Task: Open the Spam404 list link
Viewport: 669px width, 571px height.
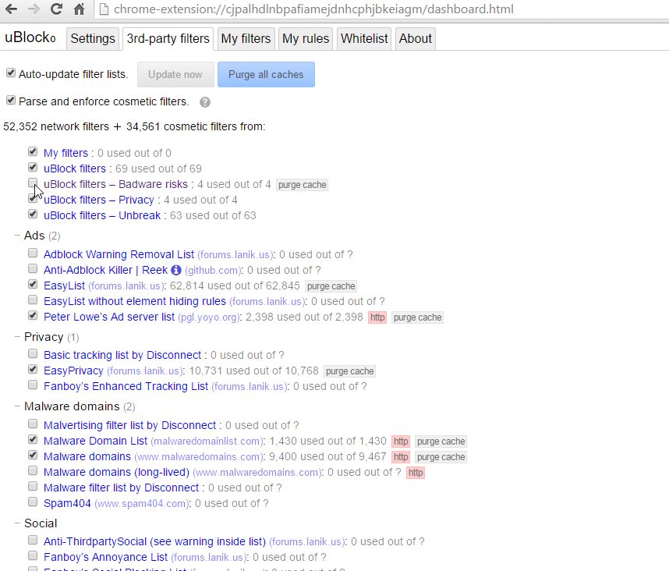Action: pyautogui.click(x=67, y=504)
